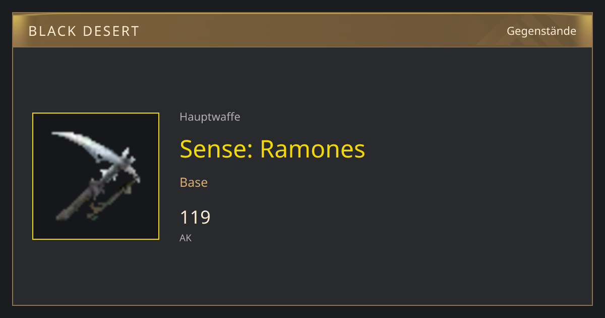Select the Base enhancement level label
Screen dimensions: 605x318
point(194,182)
